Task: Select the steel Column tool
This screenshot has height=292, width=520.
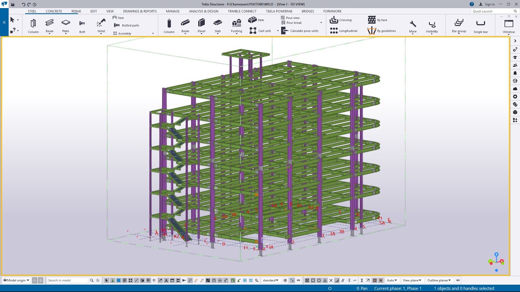Action: (33, 26)
